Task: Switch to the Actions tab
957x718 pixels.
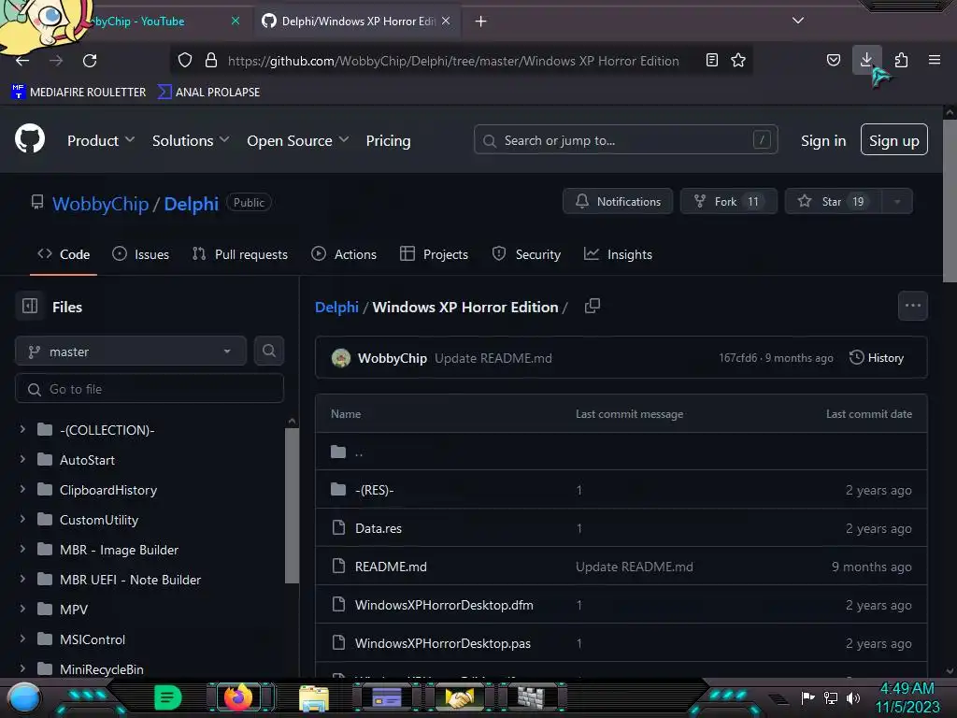Action: coord(344,254)
